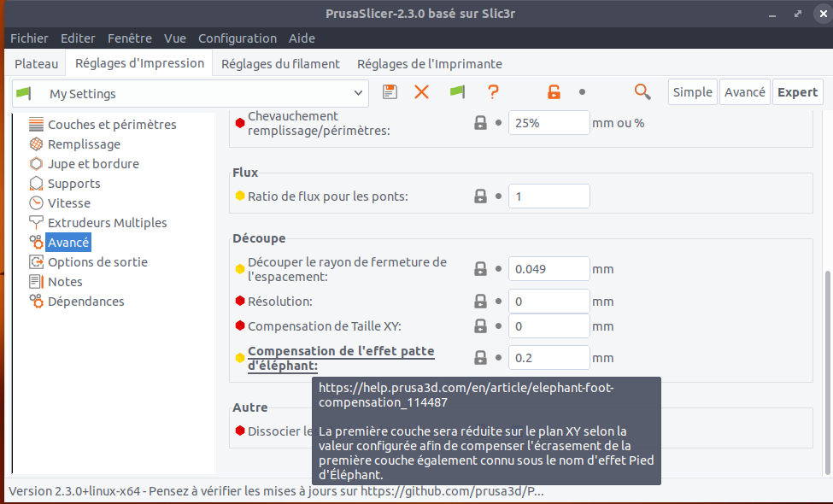
Task: Open the My Settings preset dropdown
Action: click(x=191, y=93)
